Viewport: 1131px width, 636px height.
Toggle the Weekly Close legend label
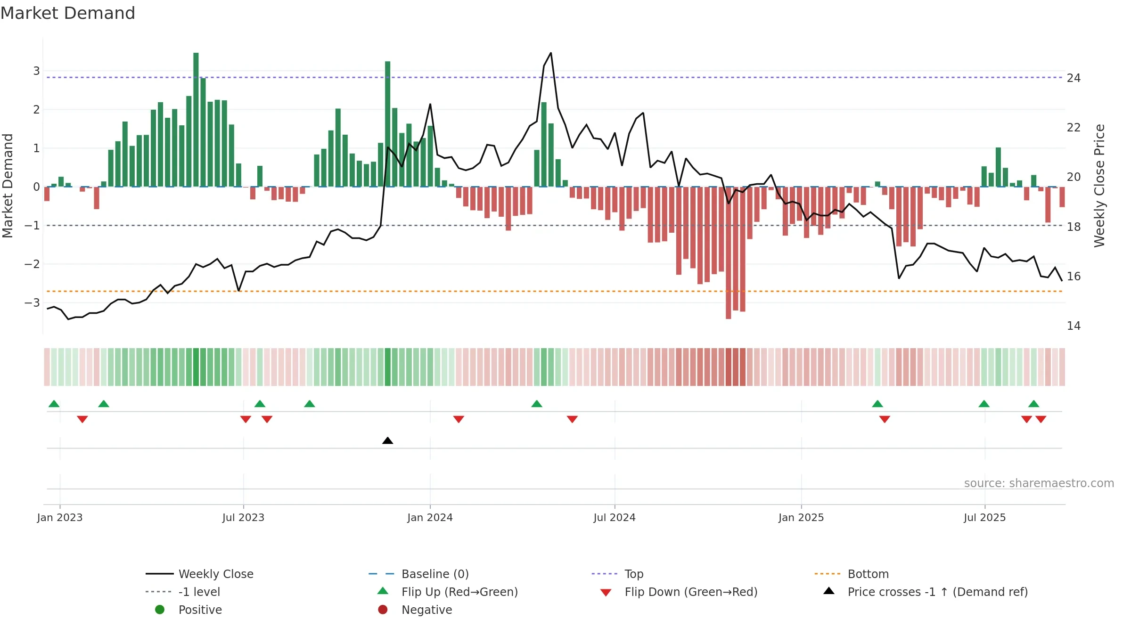[x=216, y=574]
